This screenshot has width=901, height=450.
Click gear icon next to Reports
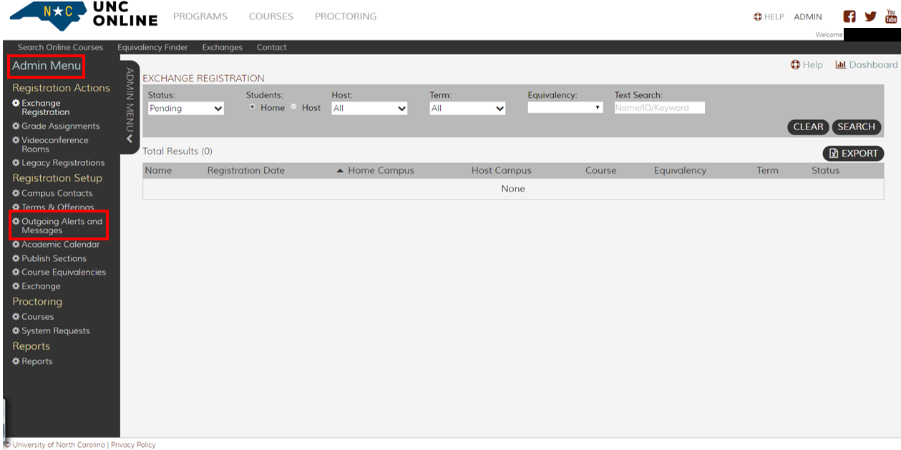[16, 362]
